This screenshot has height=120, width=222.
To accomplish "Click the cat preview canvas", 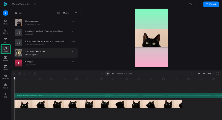I will (x=151, y=38).
